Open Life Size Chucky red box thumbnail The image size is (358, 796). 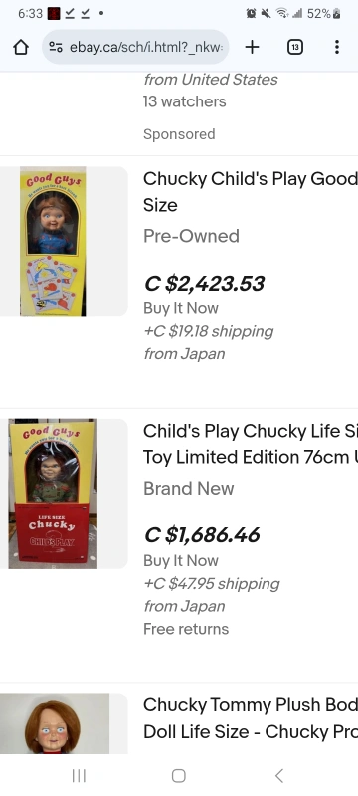[53, 494]
